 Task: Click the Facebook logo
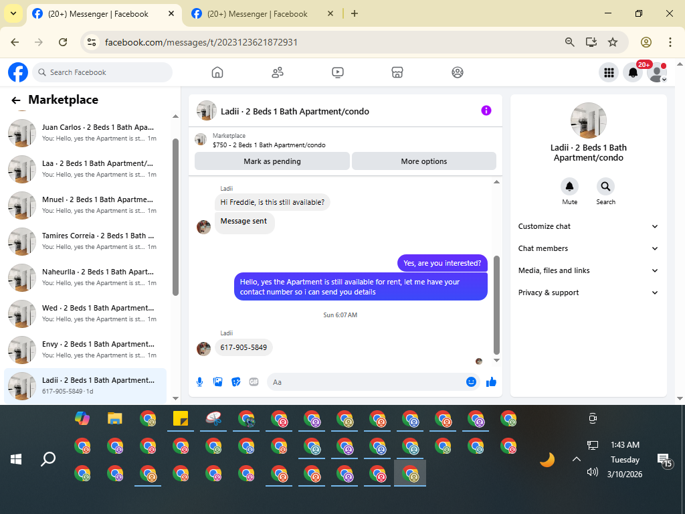18,72
